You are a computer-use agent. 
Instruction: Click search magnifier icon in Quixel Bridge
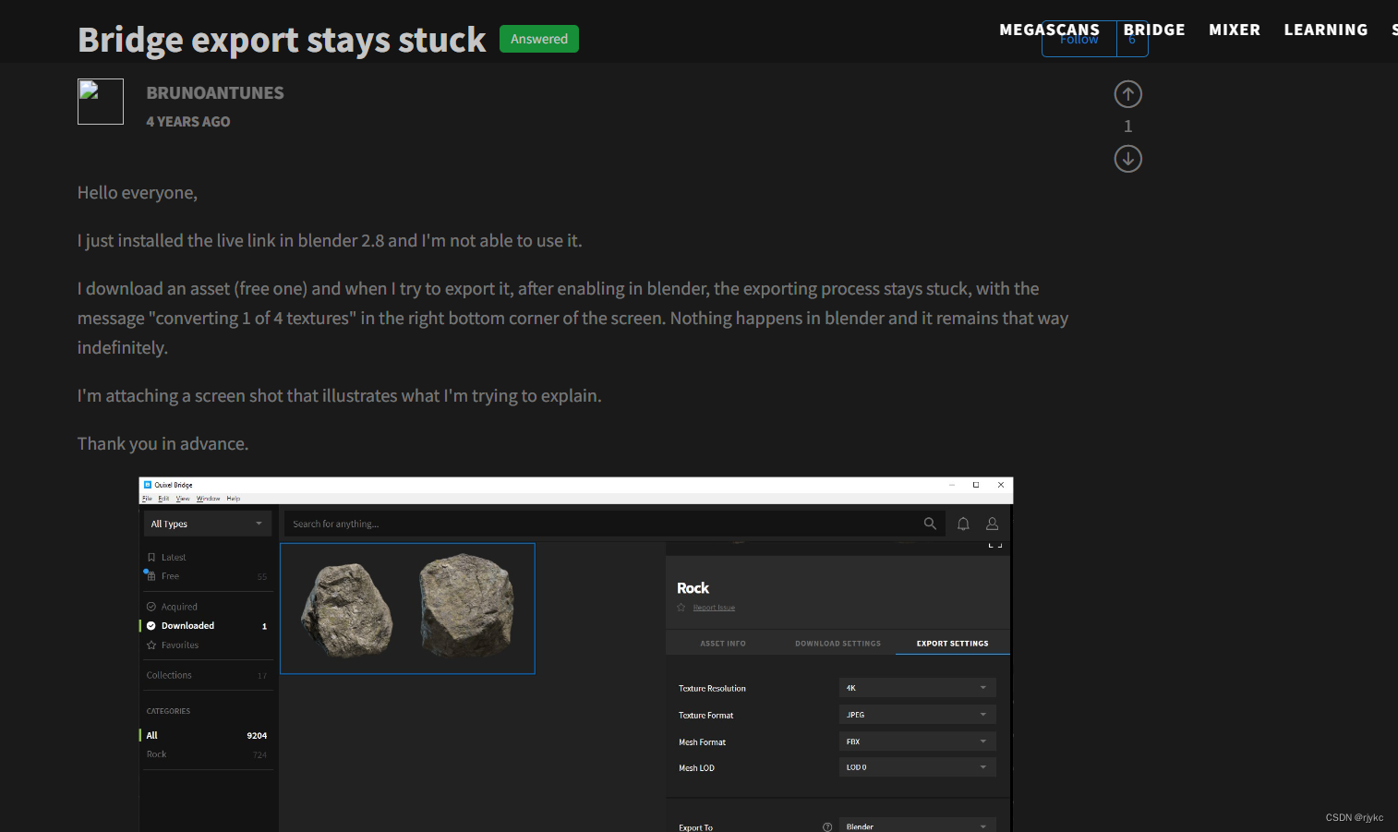click(x=930, y=524)
